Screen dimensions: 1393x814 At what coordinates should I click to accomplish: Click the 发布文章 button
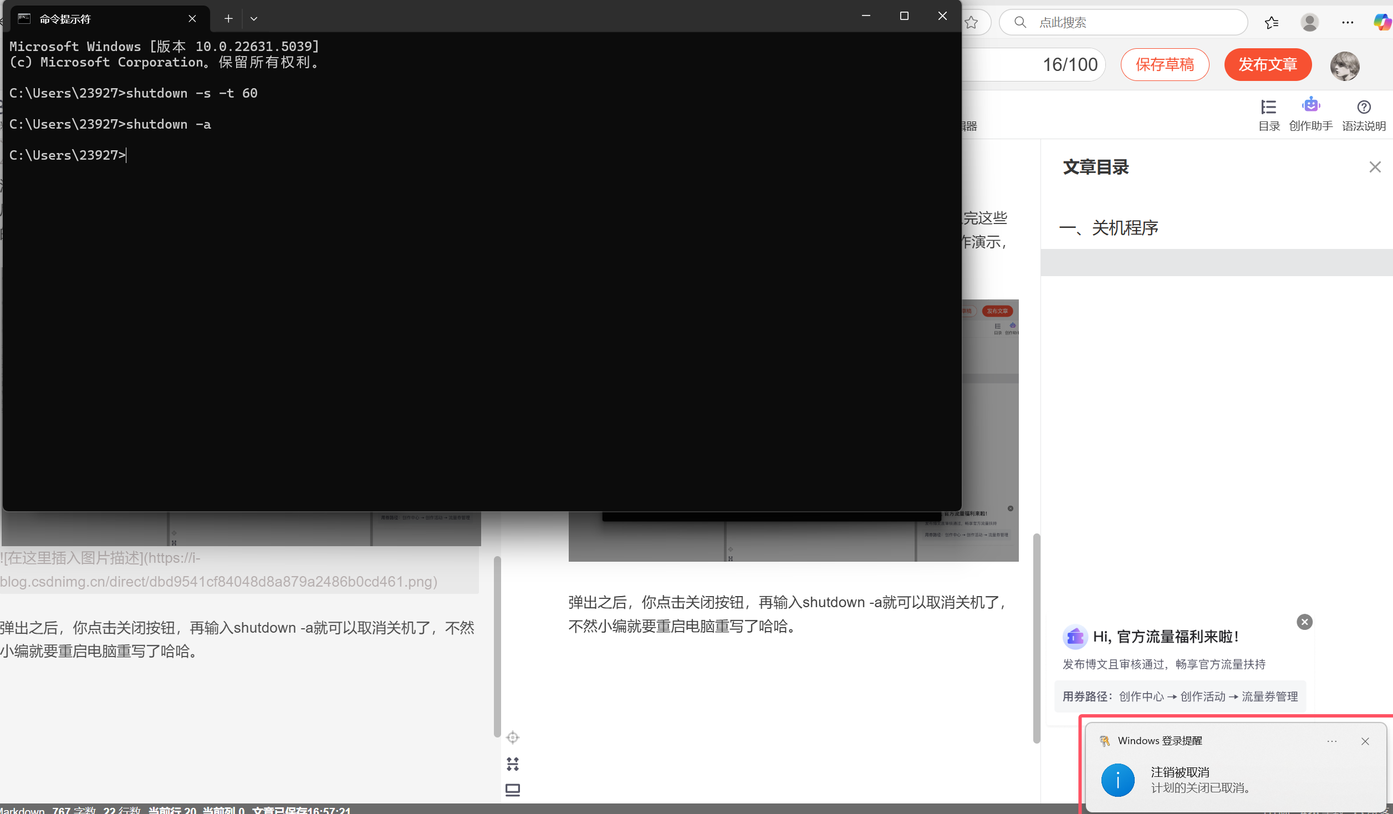click(1268, 64)
